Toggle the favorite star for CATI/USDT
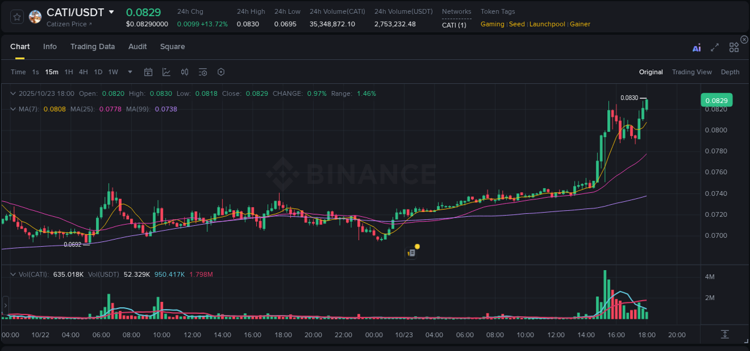The height and width of the screenshot is (351, 750). point(16,16)
